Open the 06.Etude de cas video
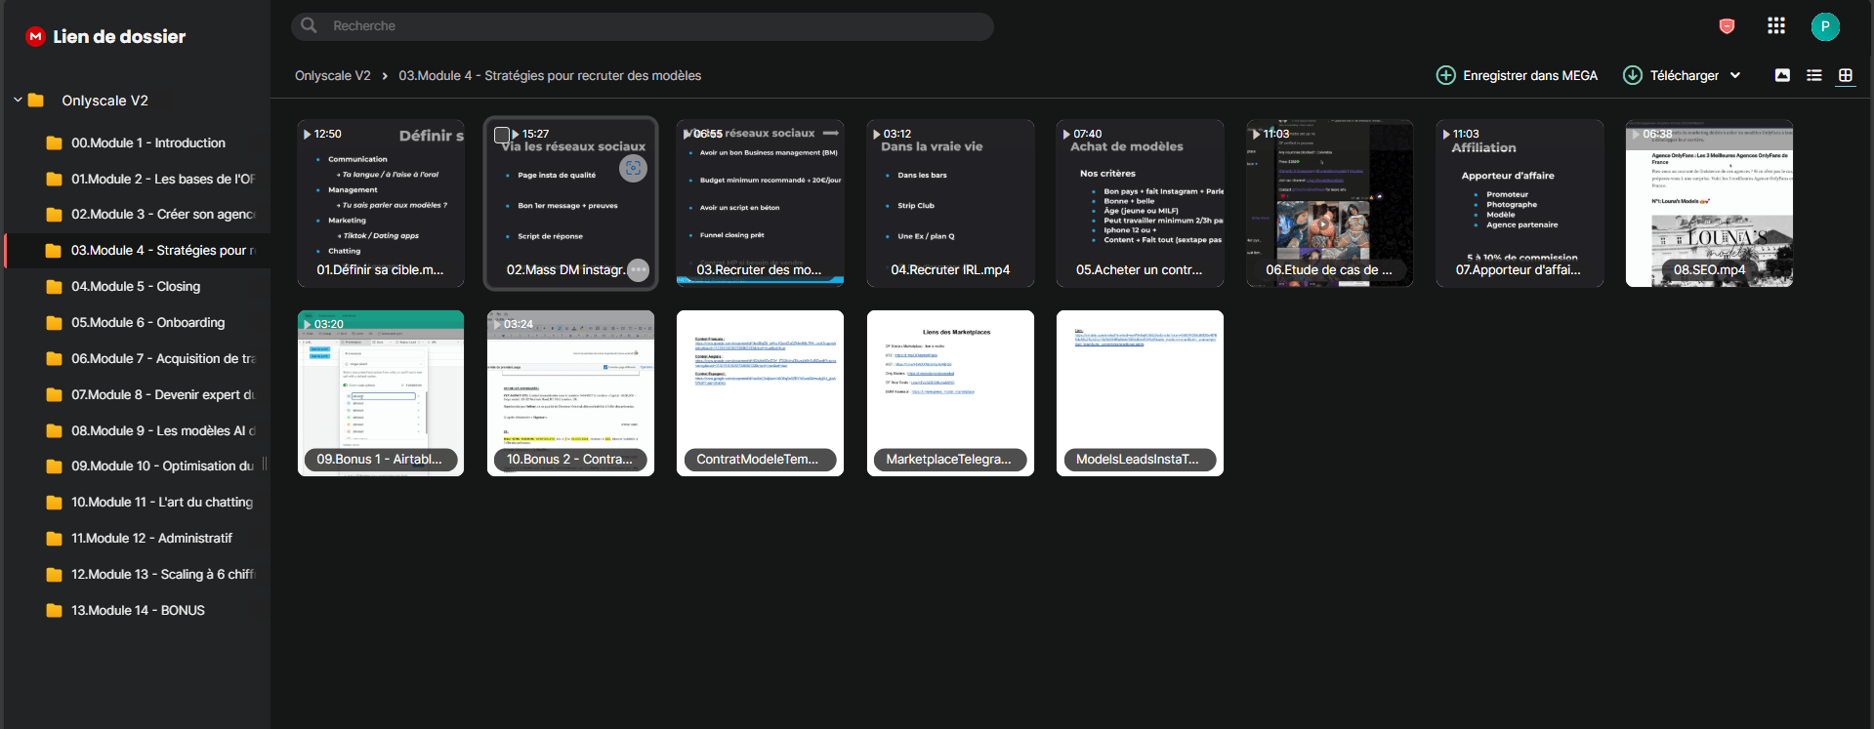This screenshot has height=729, width=1874. tap(1329, 203)
